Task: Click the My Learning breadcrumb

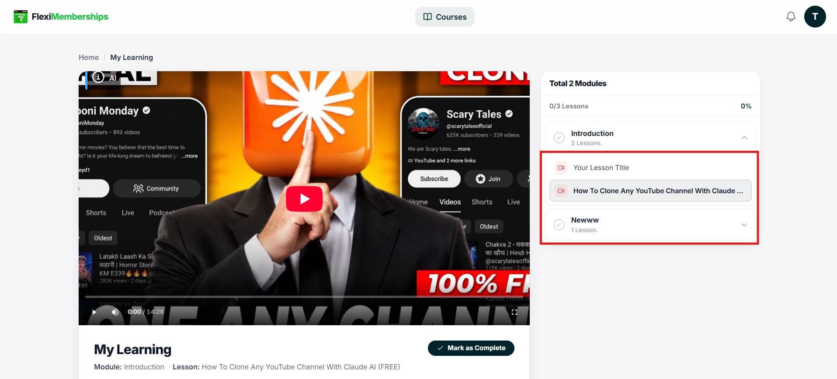Action: click(x=132, y=57)
